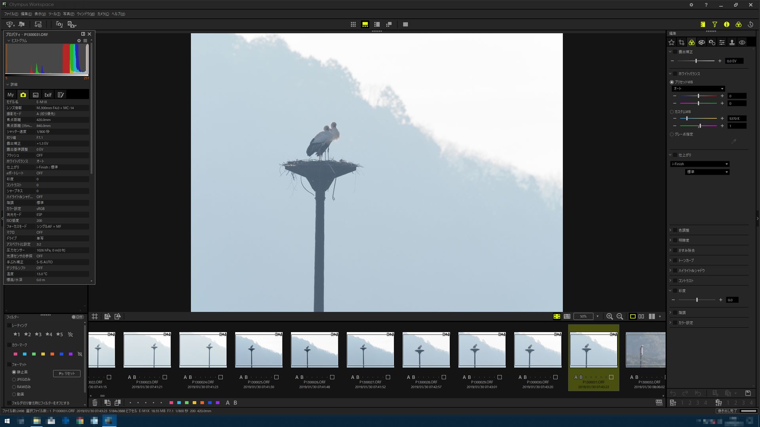Click the import images toolbar icon

pyautogui.click(x=10, y=25)
